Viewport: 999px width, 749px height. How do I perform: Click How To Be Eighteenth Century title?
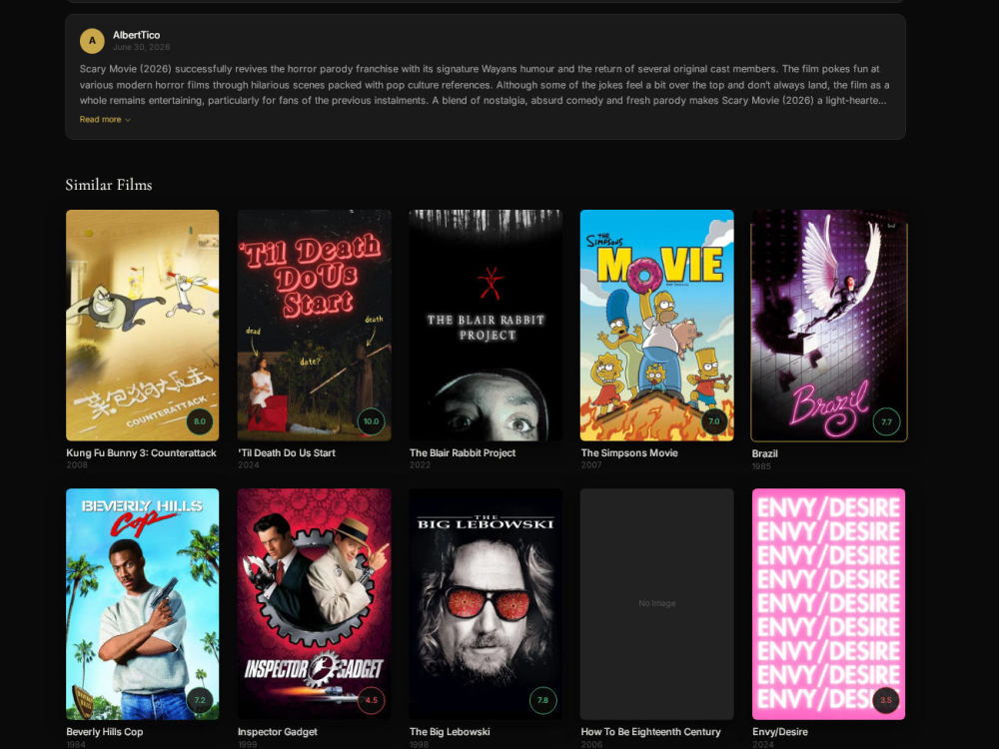(x=650, y=732)
